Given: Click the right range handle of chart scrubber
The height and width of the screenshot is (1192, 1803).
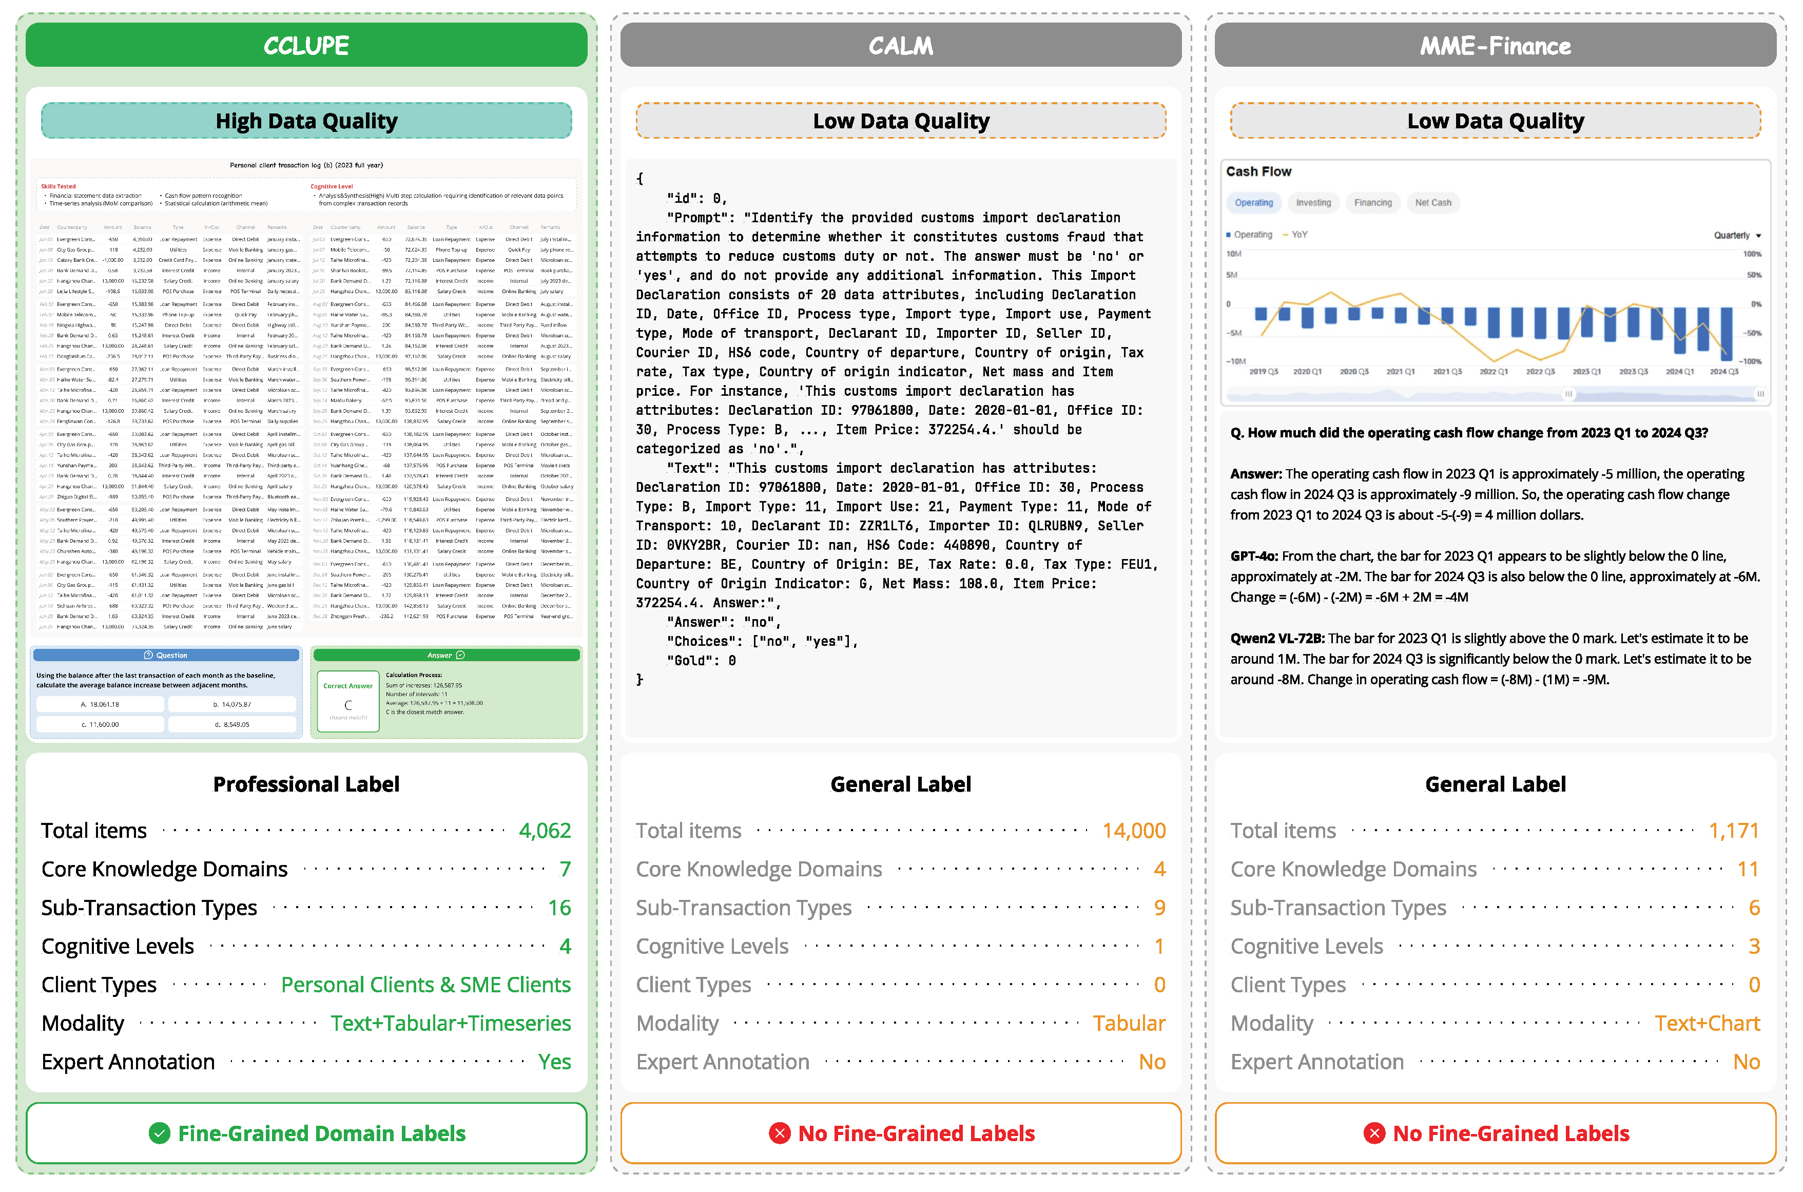Looking at the screenshot, I should click(1760, 394).
